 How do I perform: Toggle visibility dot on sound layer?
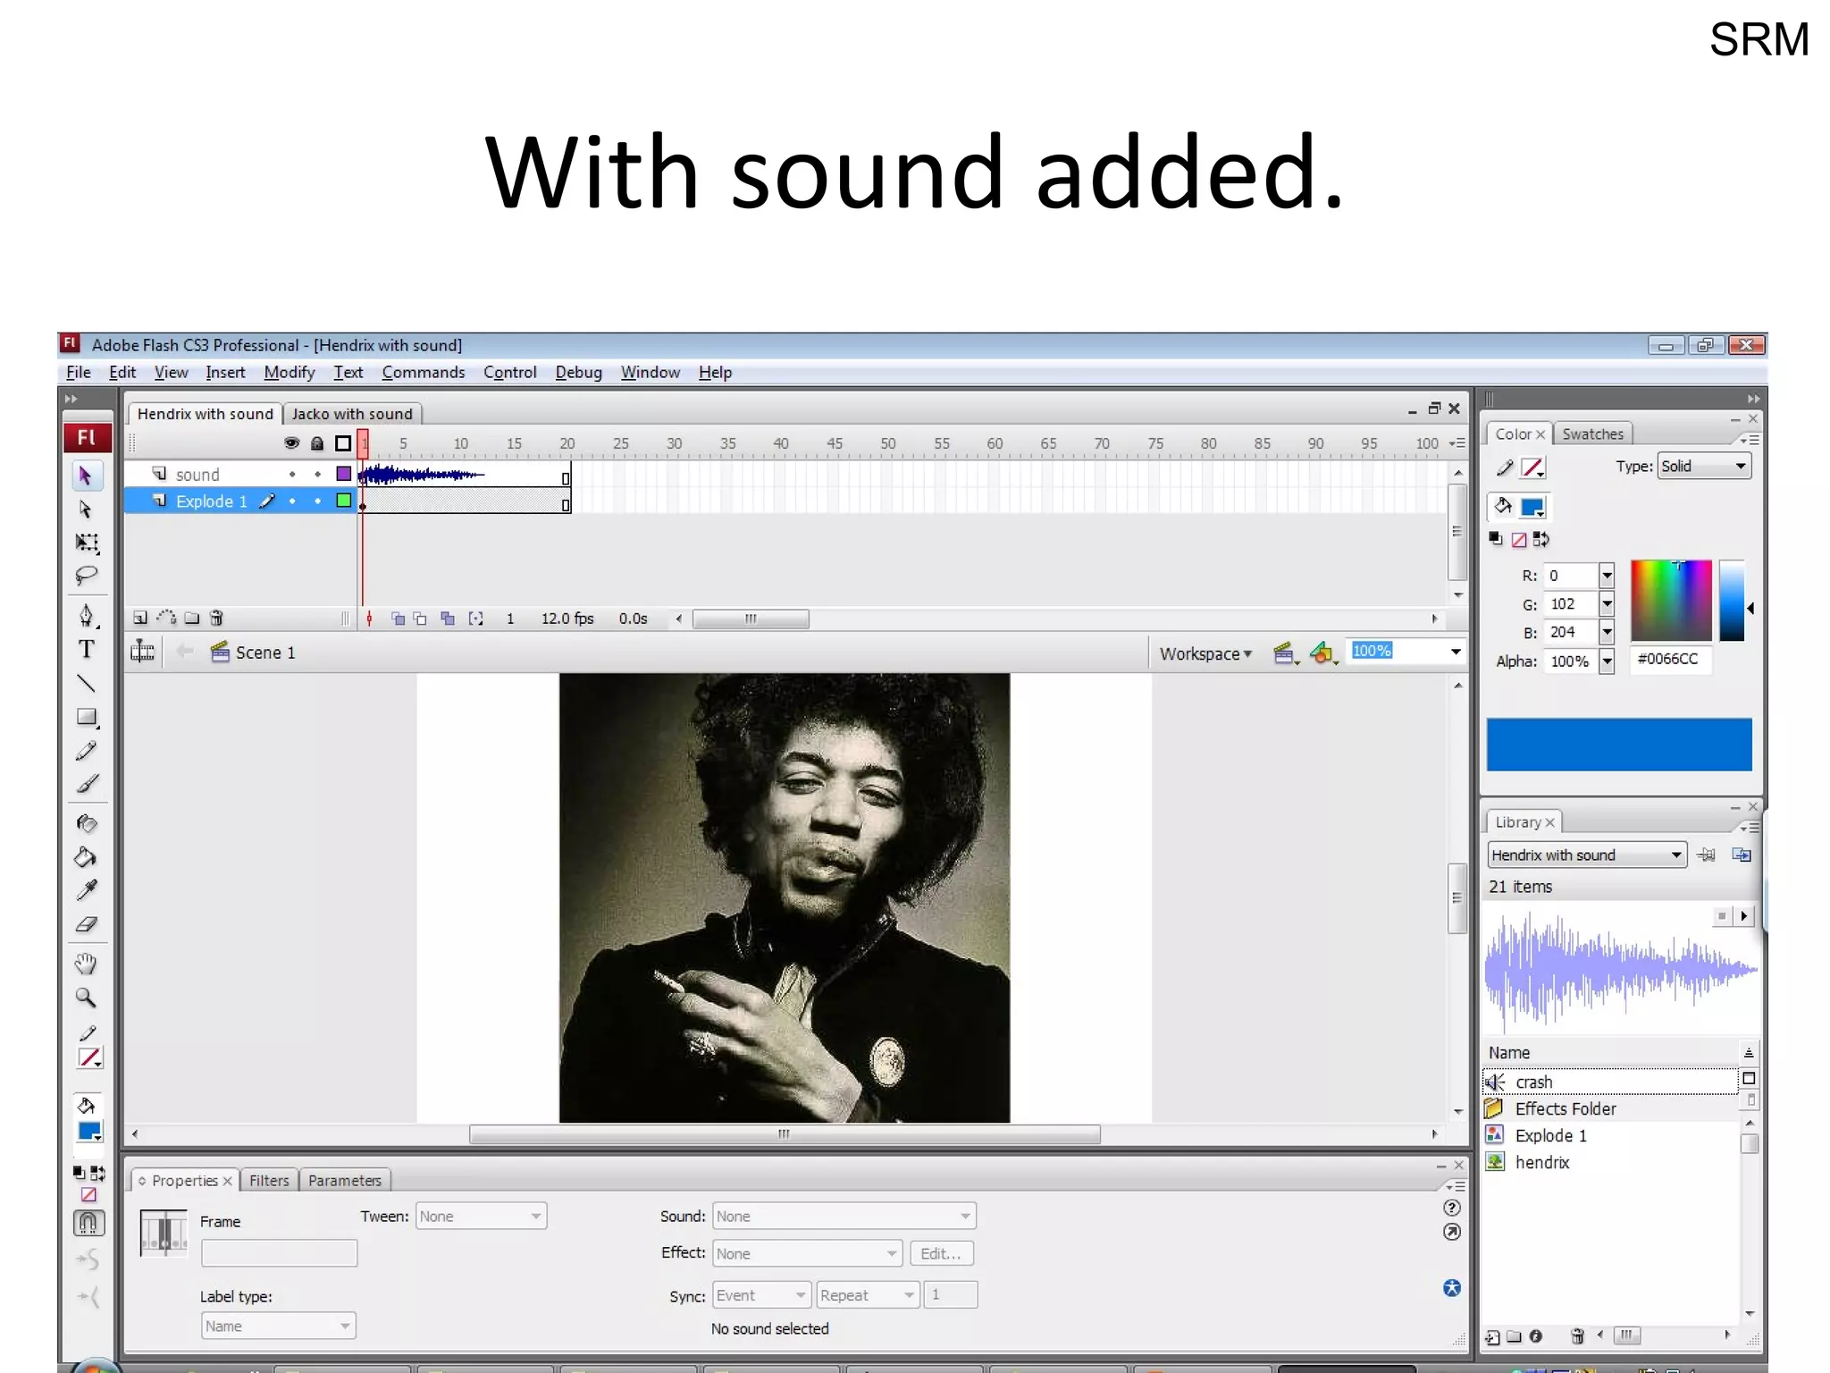(292, 475)
